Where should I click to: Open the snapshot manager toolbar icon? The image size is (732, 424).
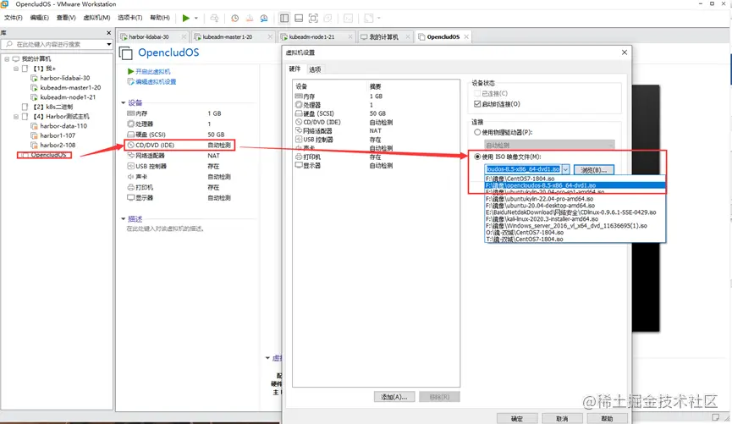264,19
